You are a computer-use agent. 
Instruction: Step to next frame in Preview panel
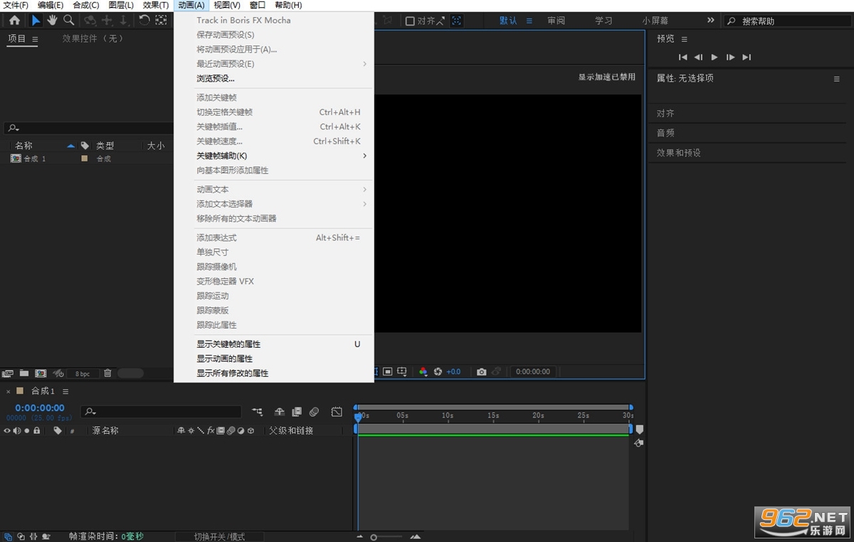[x=730, y=57]
